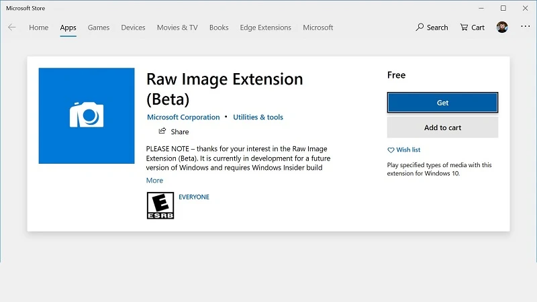
Task: Open Edge Extensions tab
Action: 265,28
